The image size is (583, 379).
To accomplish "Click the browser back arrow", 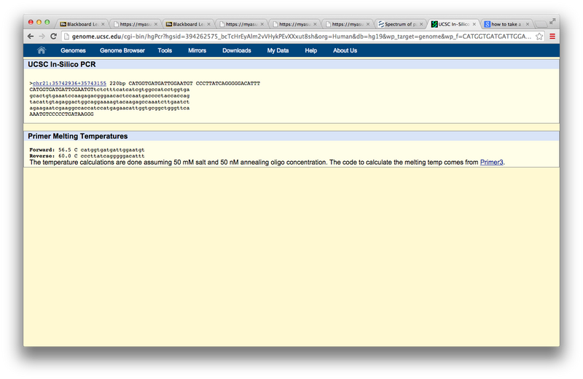I will [x=31, y=36].
